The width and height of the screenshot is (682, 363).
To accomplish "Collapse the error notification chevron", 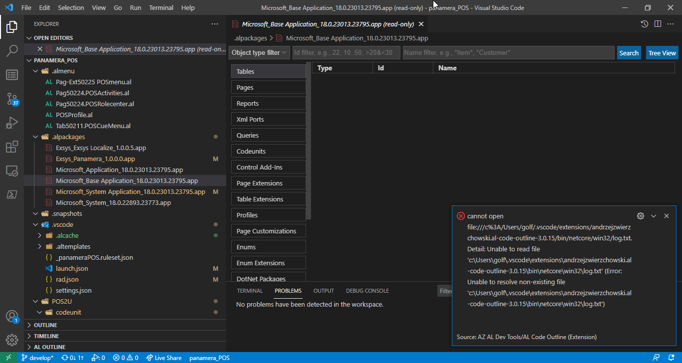I will (x=654, y=216).
